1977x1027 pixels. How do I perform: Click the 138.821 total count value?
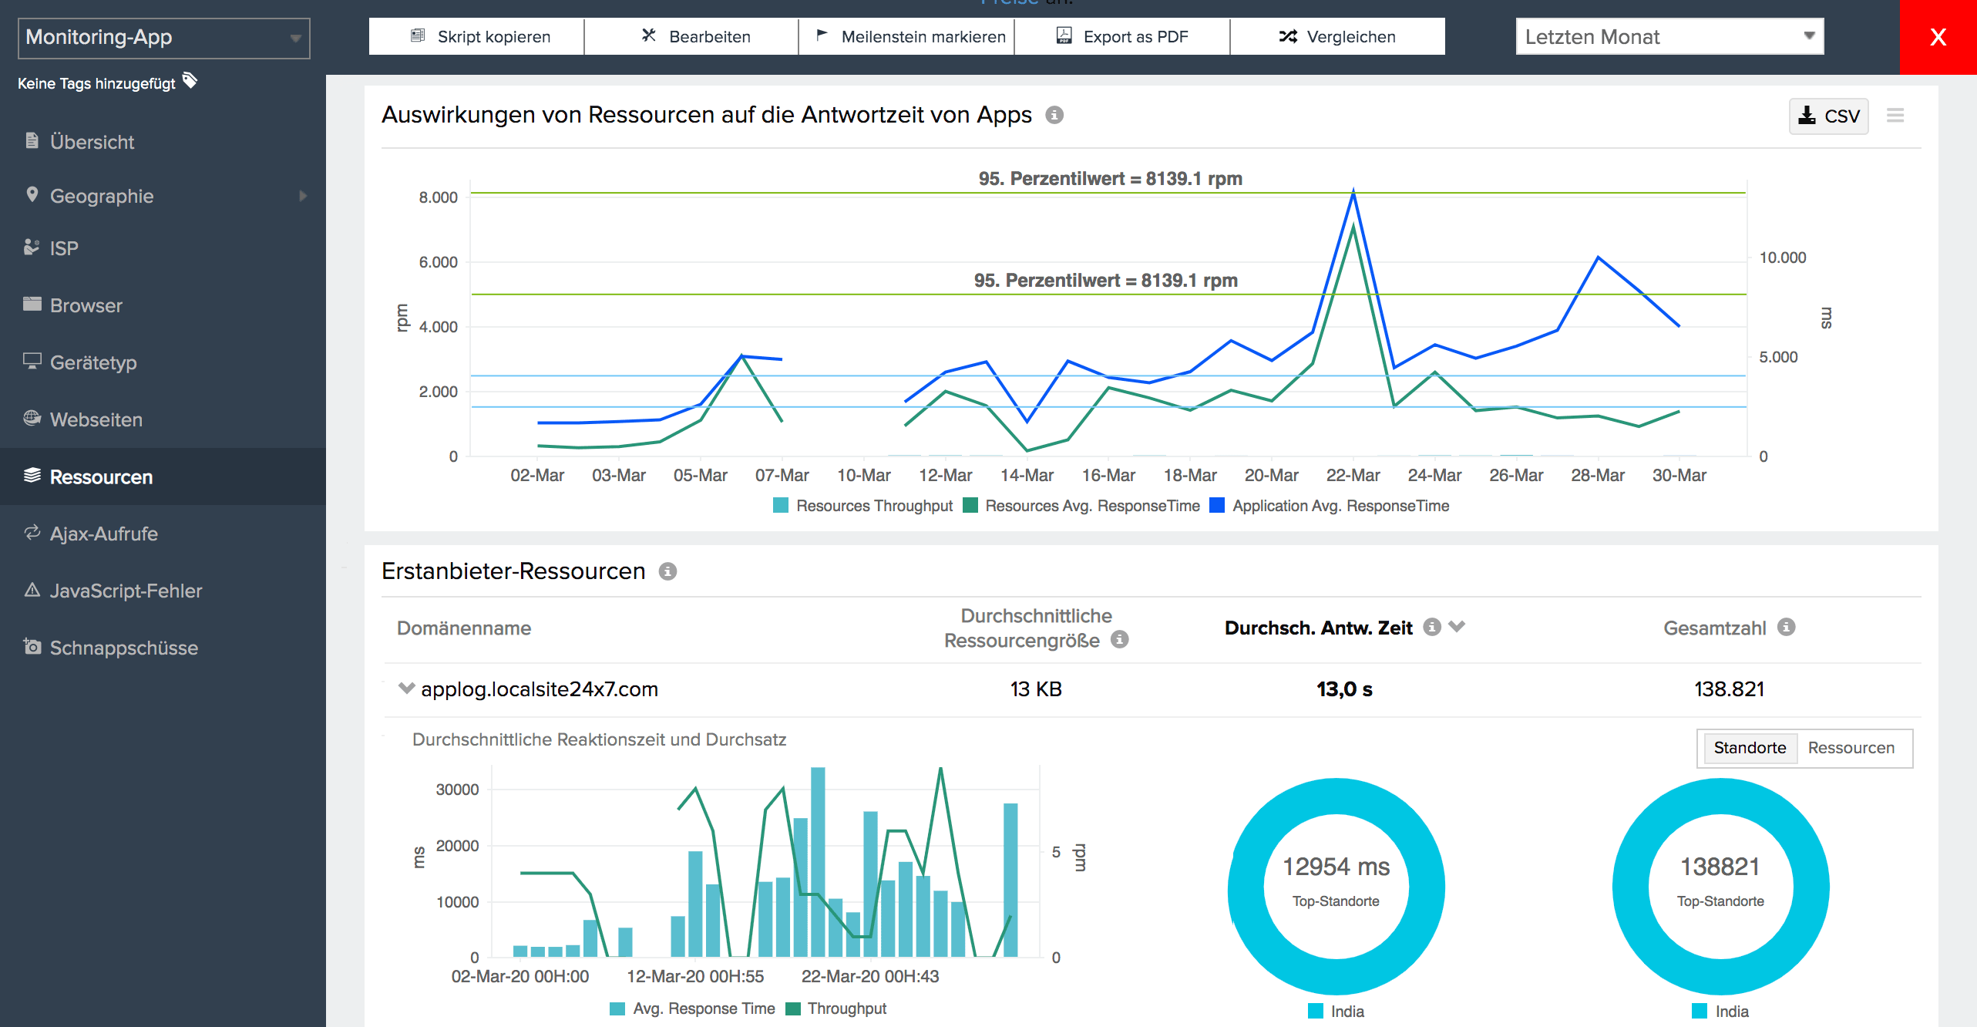pyautogui.click(x=1729, y=689)
